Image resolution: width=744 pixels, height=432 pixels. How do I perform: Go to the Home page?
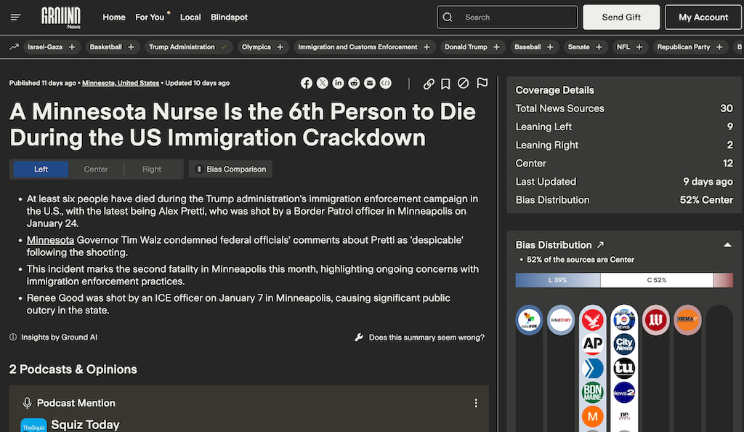tap(114, 17)
